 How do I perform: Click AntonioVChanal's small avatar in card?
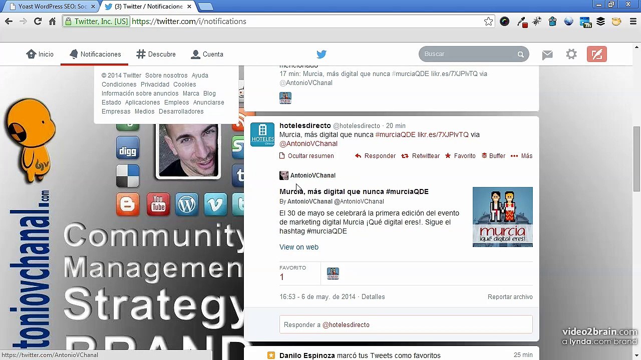[x=284, y=175]
